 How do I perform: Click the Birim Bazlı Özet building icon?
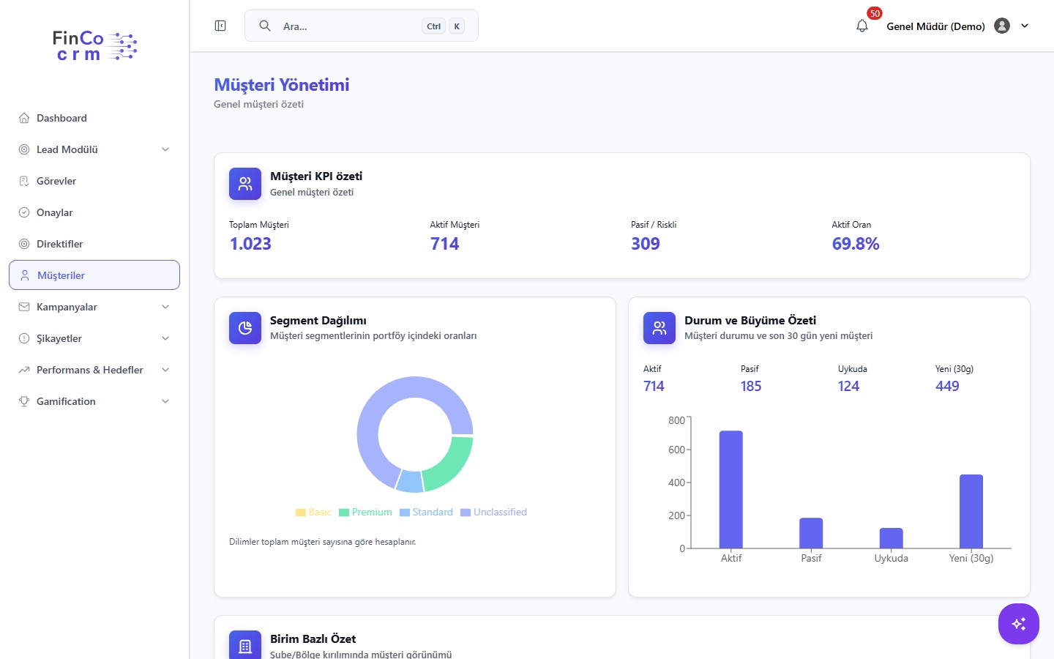[x=245, y=645]
